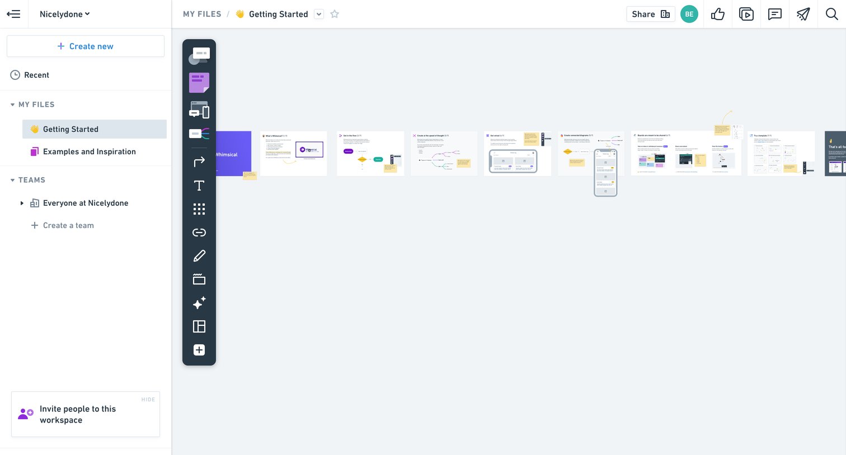
Task: Open the Nicelydone workspace dropdown
Action: tap(64, 14)
